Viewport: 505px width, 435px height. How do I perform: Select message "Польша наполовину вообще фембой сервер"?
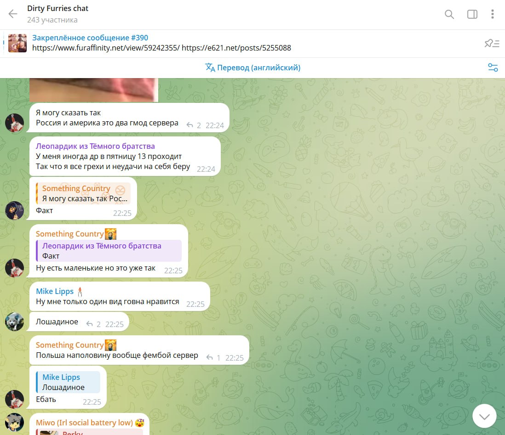[117, 355]
